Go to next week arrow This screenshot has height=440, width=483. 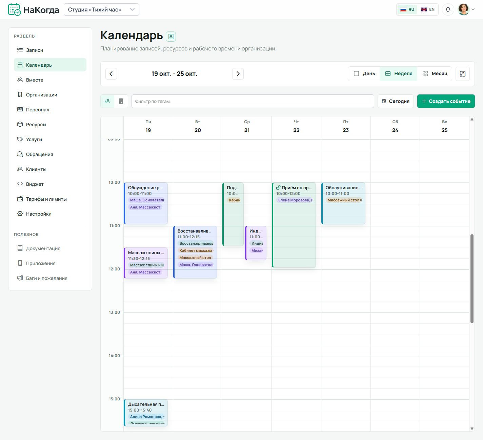(x=238, y=74)
